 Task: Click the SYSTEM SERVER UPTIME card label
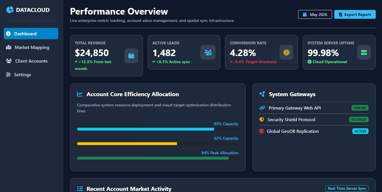331,43
